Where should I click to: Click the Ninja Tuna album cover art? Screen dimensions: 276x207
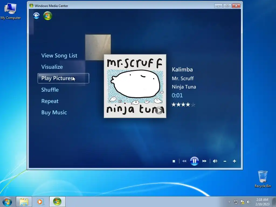135,86
